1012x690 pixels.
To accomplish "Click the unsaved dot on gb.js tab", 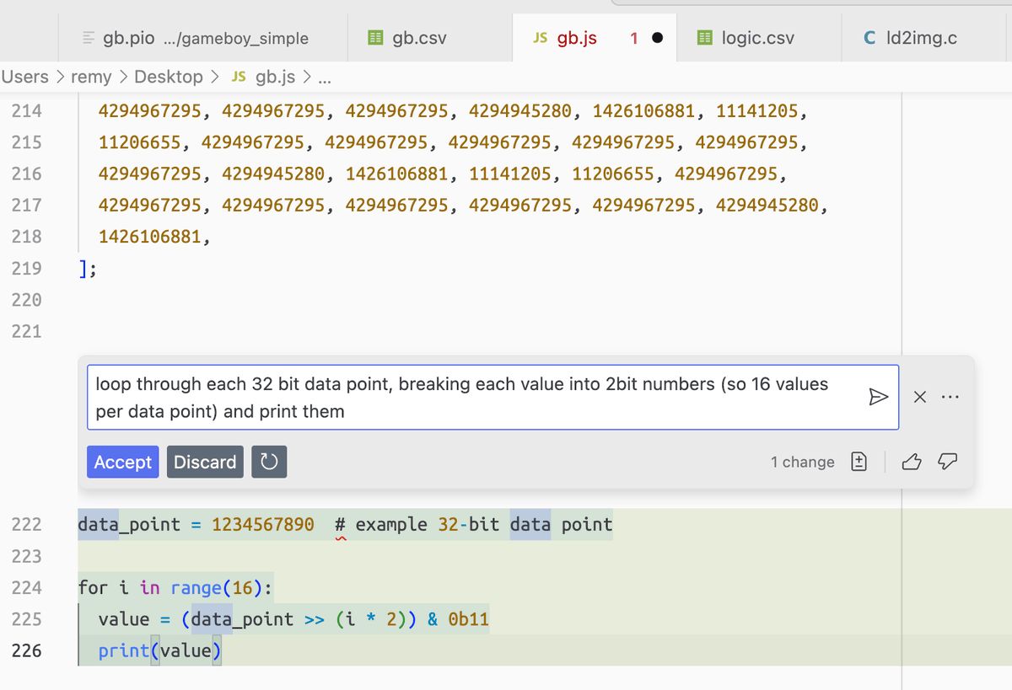I will point(657,38).
